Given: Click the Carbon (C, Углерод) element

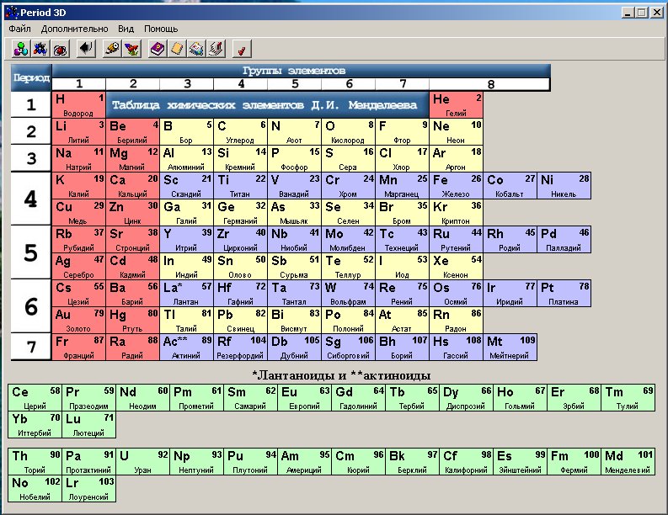Looking at the screenshot, I should point(241,132).
